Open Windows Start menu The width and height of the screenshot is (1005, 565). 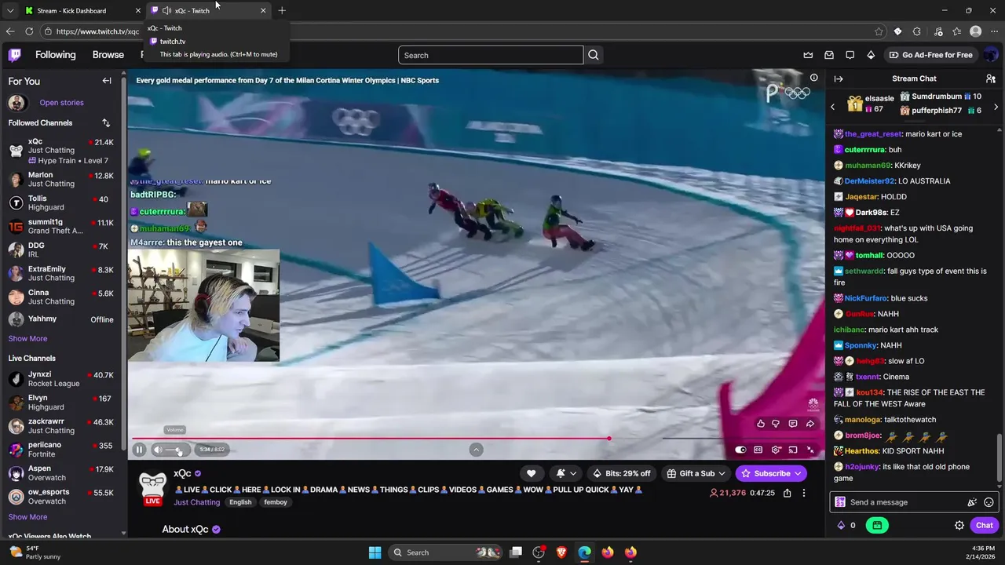click(375, 552)
